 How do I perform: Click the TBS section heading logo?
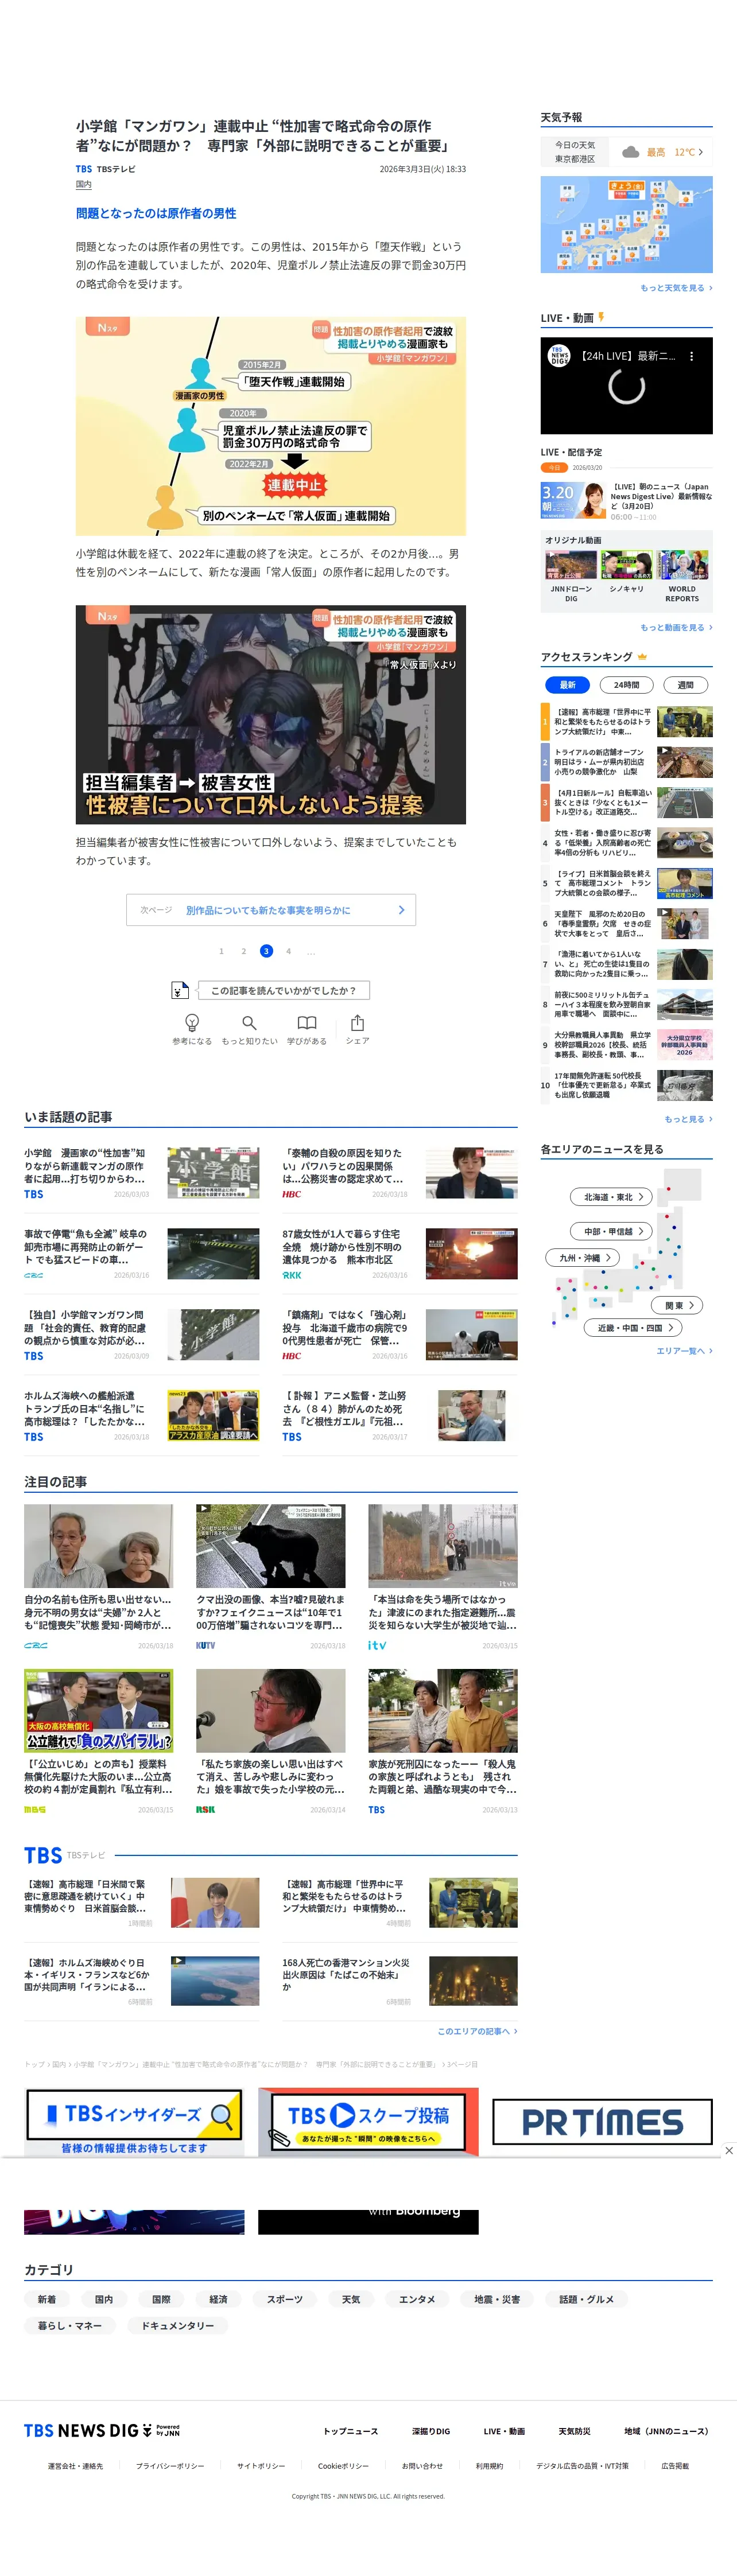pos(43,1855)
